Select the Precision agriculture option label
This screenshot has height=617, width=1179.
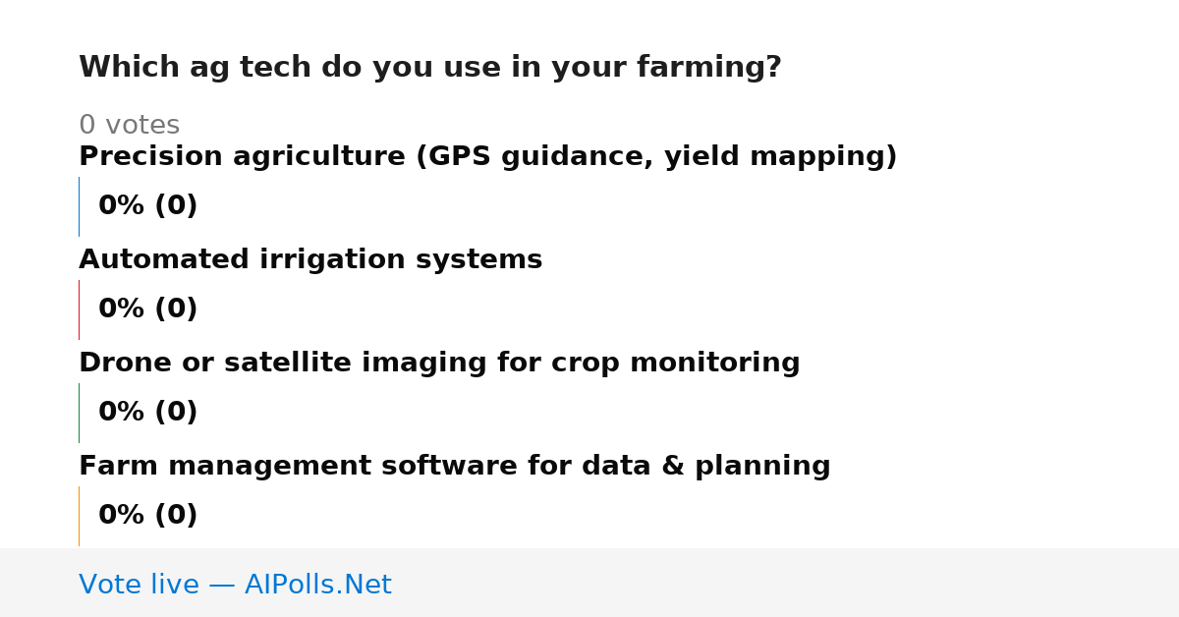pyautogui.click(x=487, y=157)
